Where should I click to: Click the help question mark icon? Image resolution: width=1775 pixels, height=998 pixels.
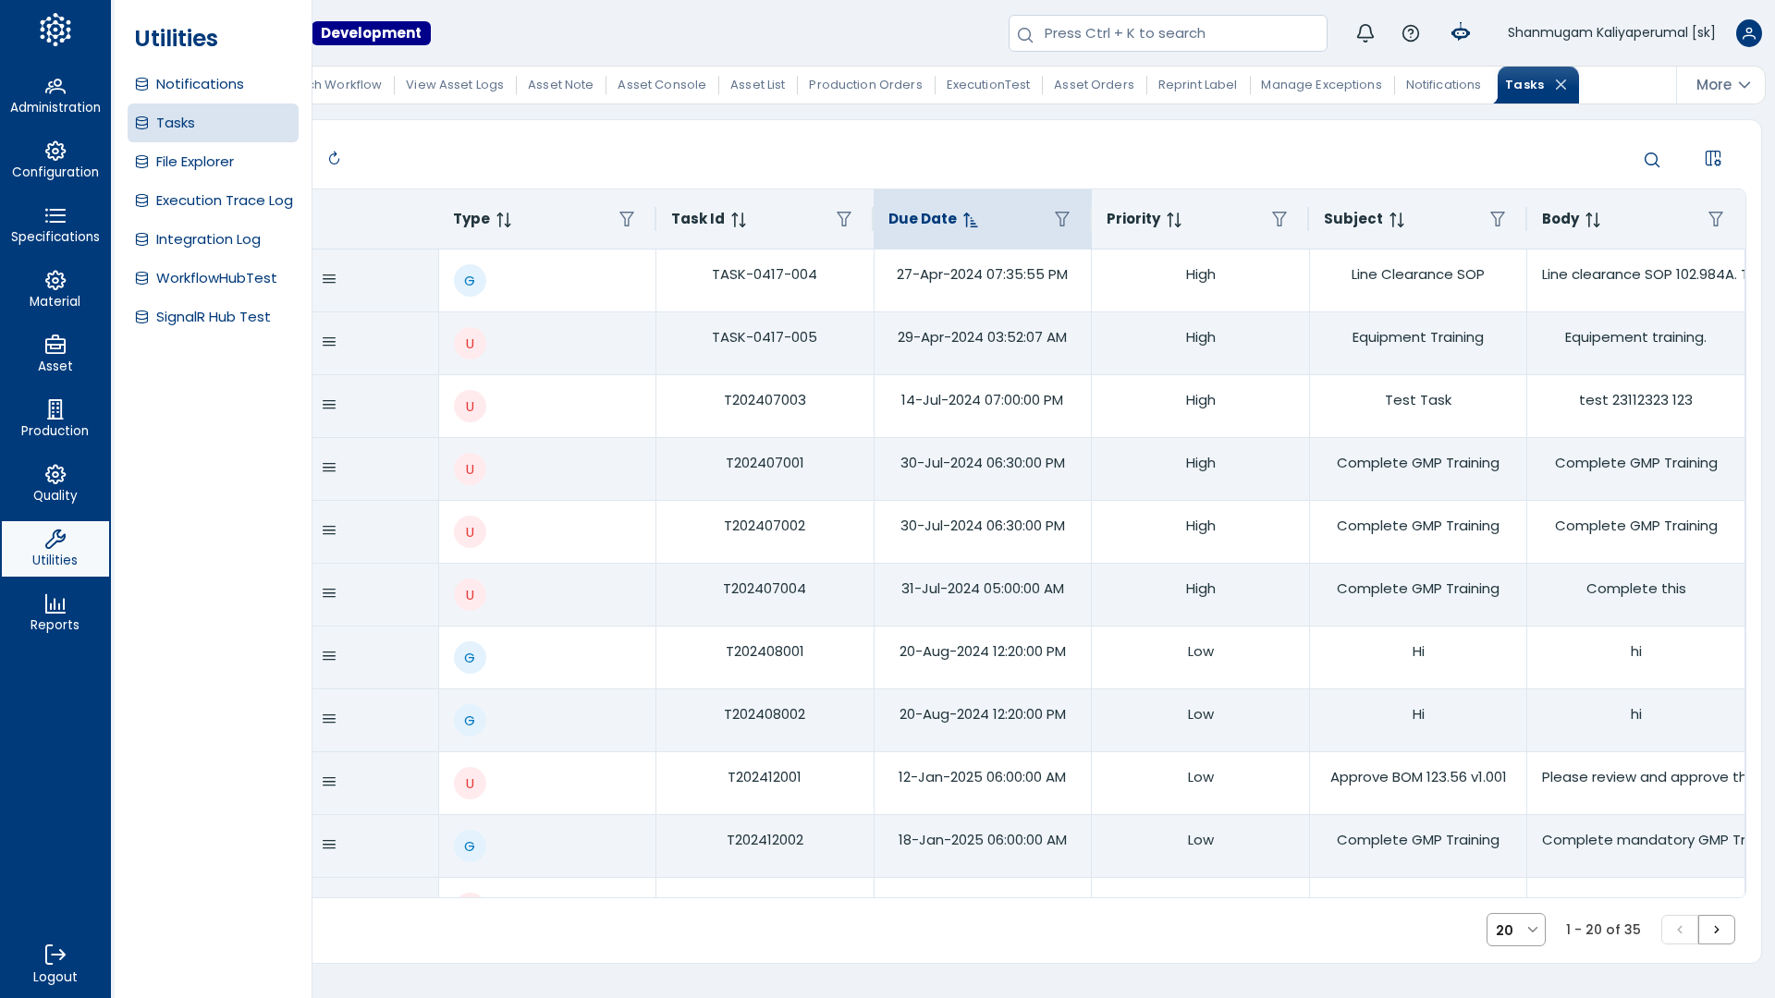[1411, 33]
